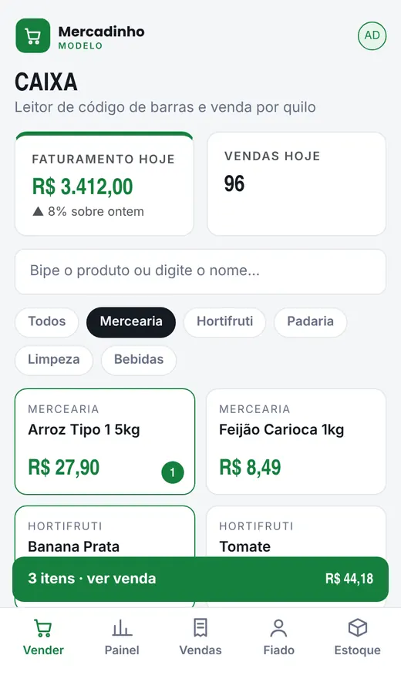Open the '3 itens · ver venda' bar
Viewport: 401px width, 682px height.
[x=200, y=579]
